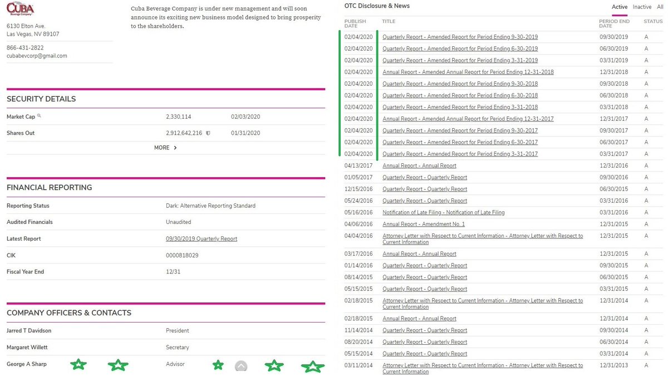The height and width of the screenshot is (376, 668).
Task: Switch to the Inactive disclosures tab
Action: (642, 7)
